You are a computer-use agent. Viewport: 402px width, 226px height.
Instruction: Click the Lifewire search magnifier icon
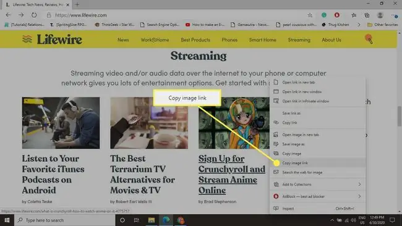(369, 39)
